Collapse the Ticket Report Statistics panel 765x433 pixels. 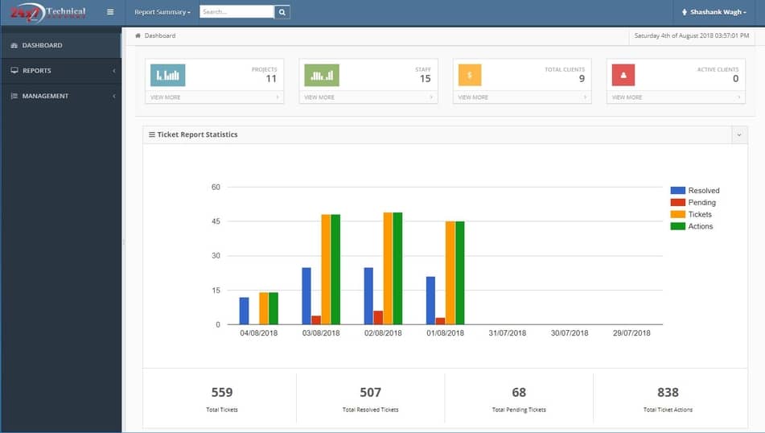(738, 135)
